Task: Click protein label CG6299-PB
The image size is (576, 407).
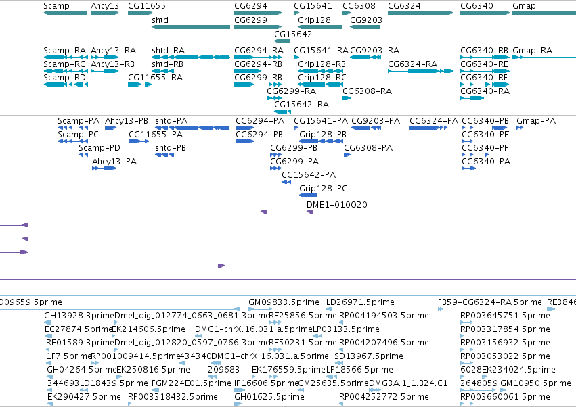Action: pos(294,148)
